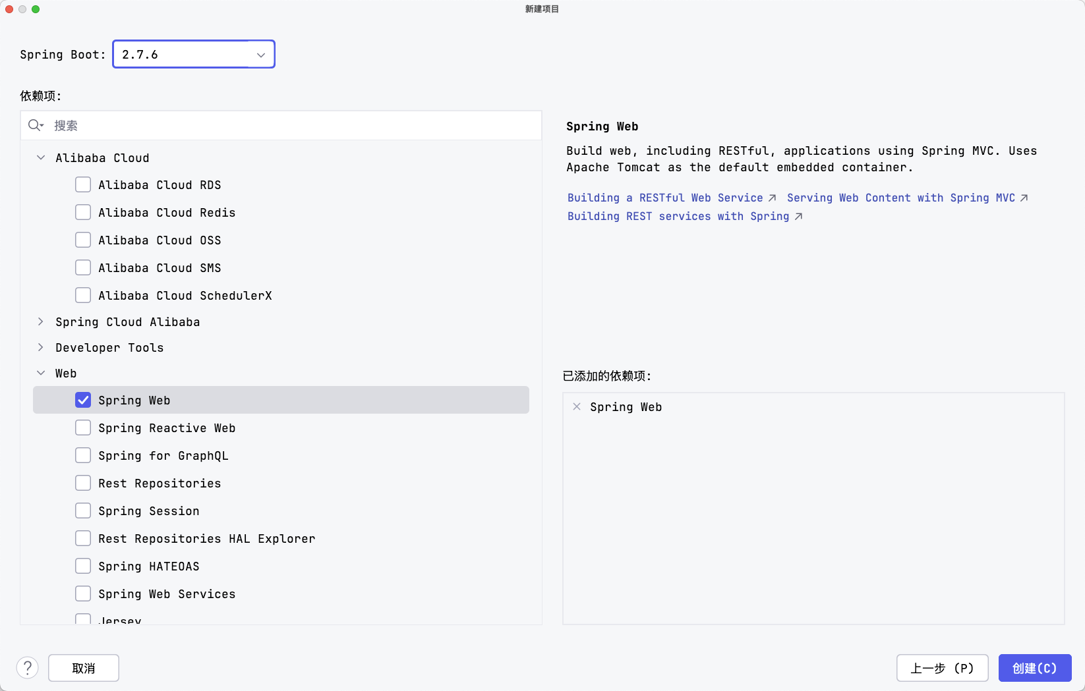Open Building a RESTful Web Service link
Viewport: 1085px width, 691px height.
click(x=672, y=198)
